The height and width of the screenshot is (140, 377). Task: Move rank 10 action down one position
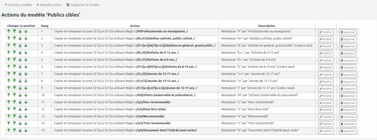click(x=26, y=95)
